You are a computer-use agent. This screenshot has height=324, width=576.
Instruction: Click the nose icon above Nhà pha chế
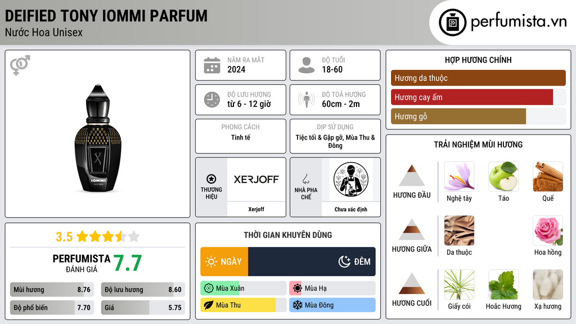305,178
